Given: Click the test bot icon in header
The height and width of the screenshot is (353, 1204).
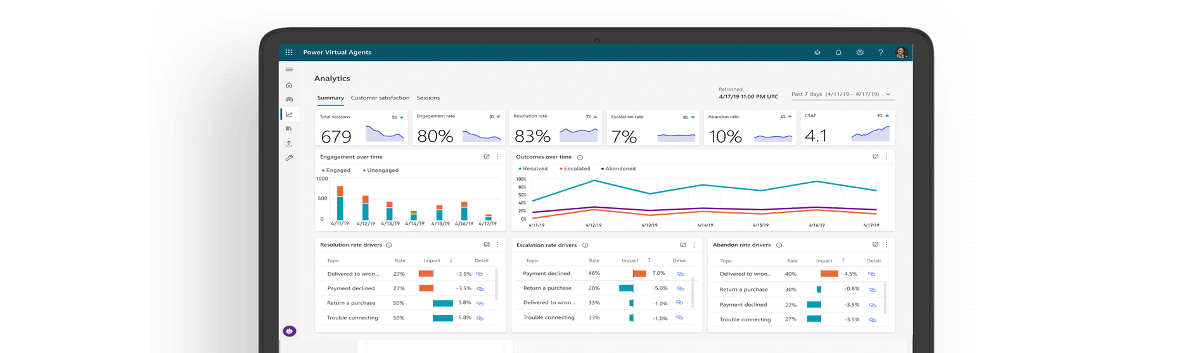Looking at the screenshot, I should [817, 53].
